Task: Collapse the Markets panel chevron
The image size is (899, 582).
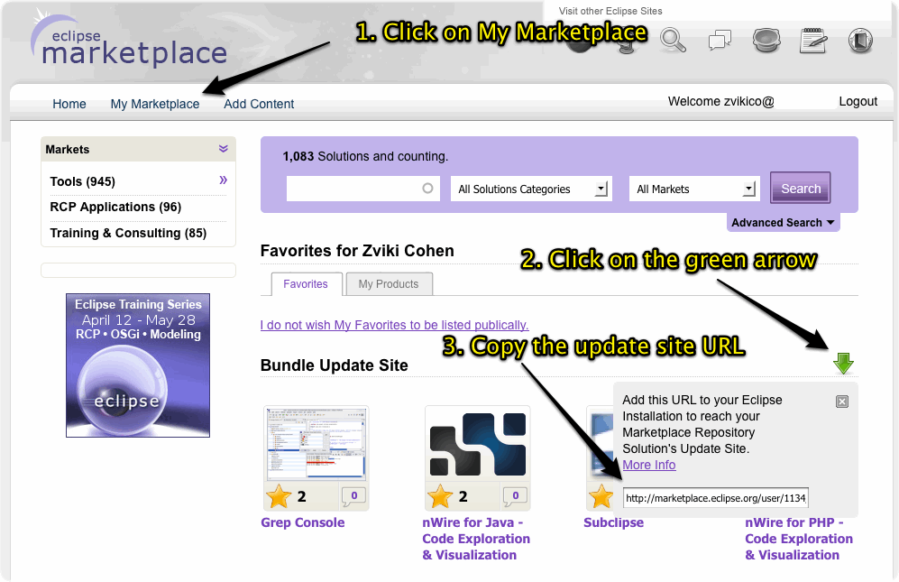Action: pyautogui.click(x=223, y=149)
